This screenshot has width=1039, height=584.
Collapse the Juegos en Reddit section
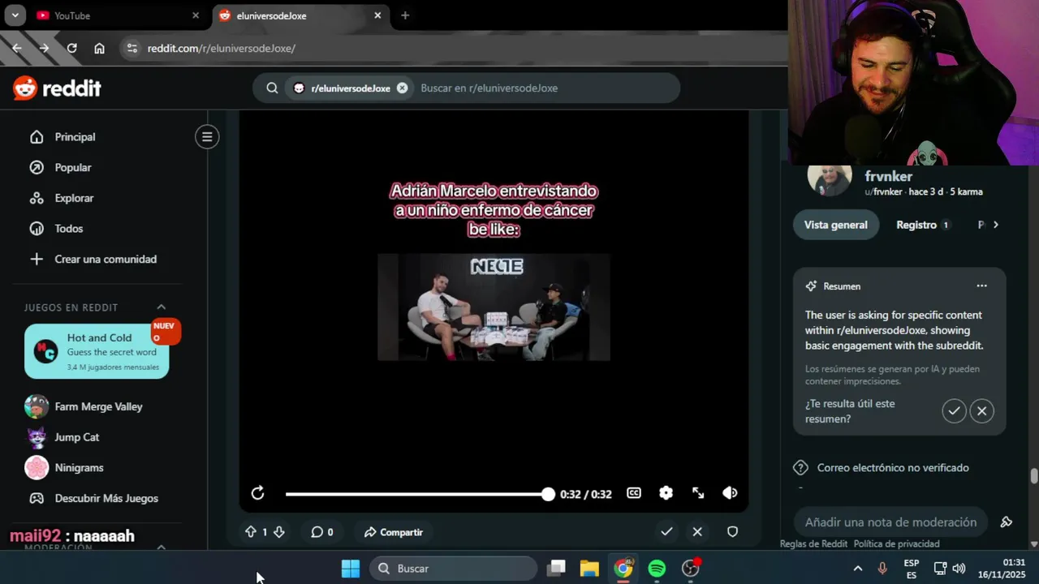(161, 307)
